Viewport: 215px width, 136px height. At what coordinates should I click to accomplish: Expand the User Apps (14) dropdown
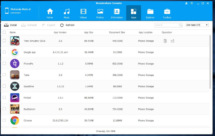click(197, 25)
